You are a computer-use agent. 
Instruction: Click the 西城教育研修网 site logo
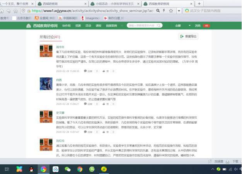[x=42, y=26]
